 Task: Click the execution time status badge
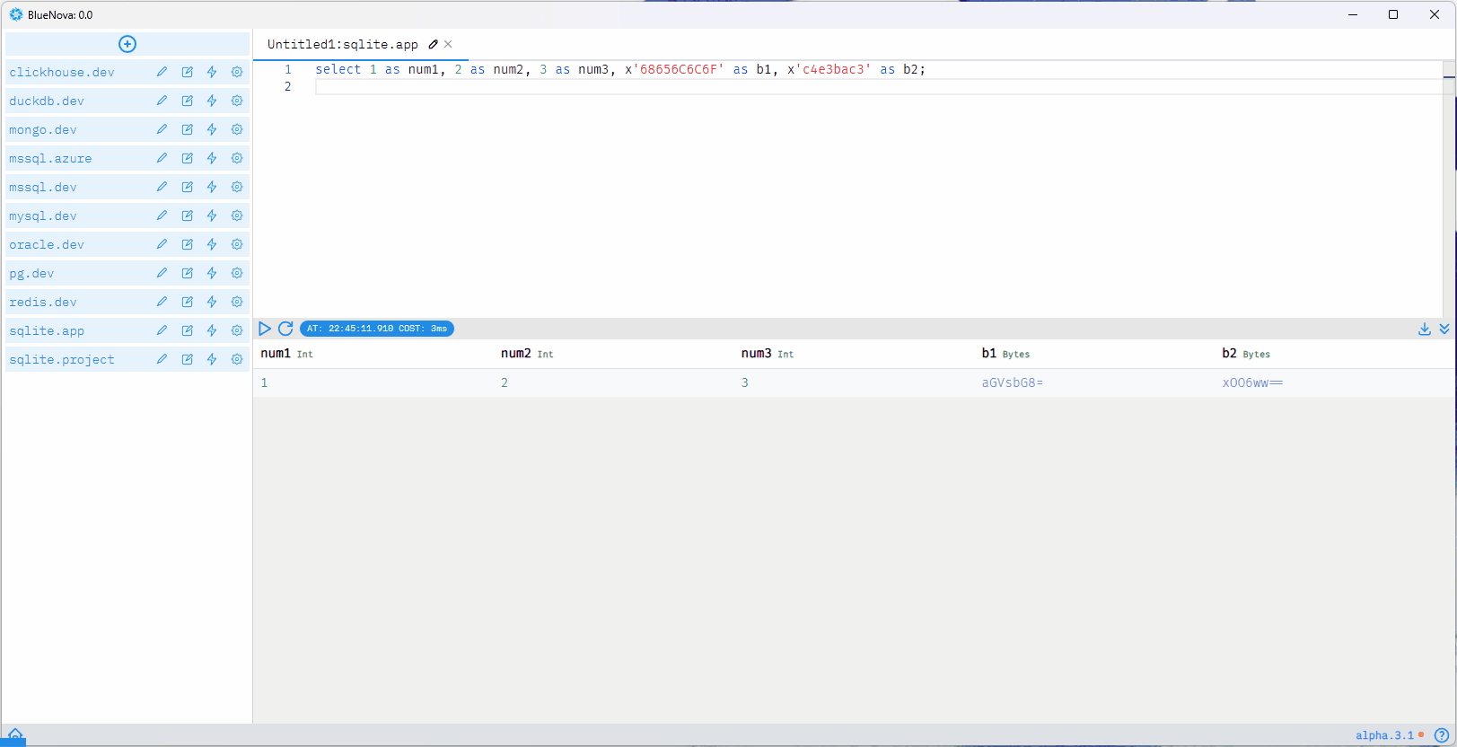377,329
